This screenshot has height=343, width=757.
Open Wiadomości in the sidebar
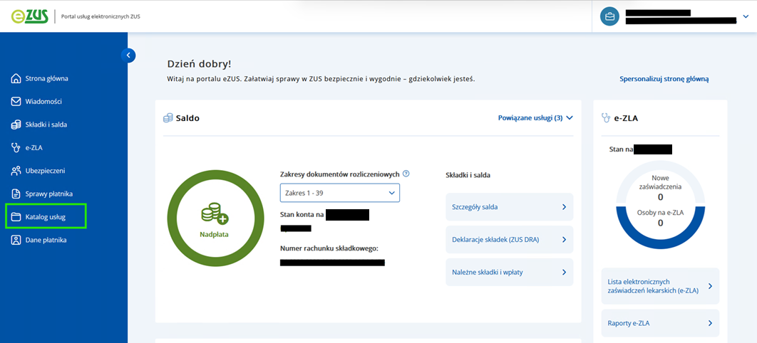point(43,101)
